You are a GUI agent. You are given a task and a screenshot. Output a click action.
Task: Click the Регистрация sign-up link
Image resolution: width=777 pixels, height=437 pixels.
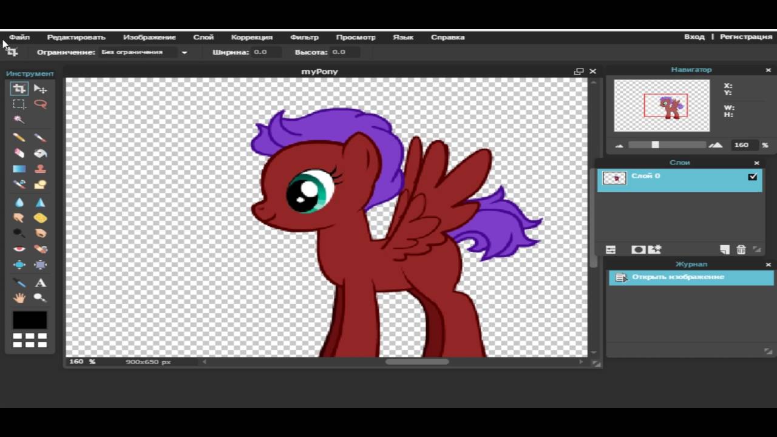click(x=746, y=36)
